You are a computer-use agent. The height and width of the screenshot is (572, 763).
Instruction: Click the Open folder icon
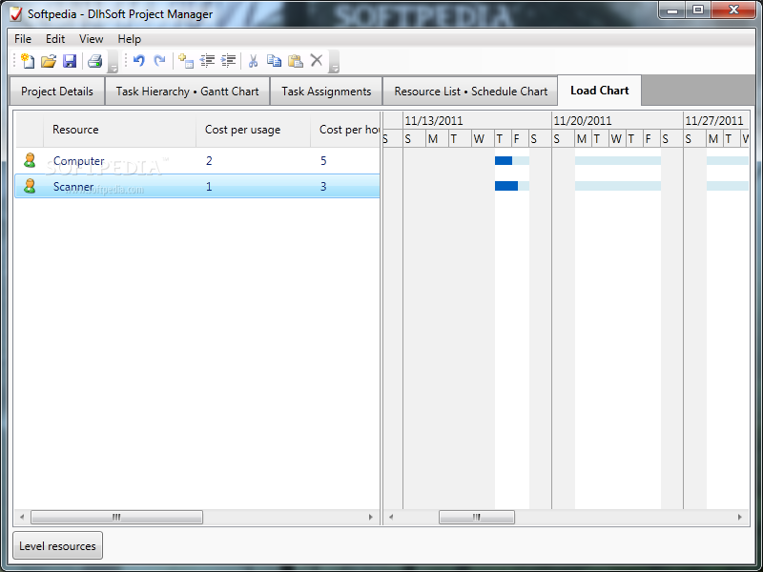click(x=49, y=61)
